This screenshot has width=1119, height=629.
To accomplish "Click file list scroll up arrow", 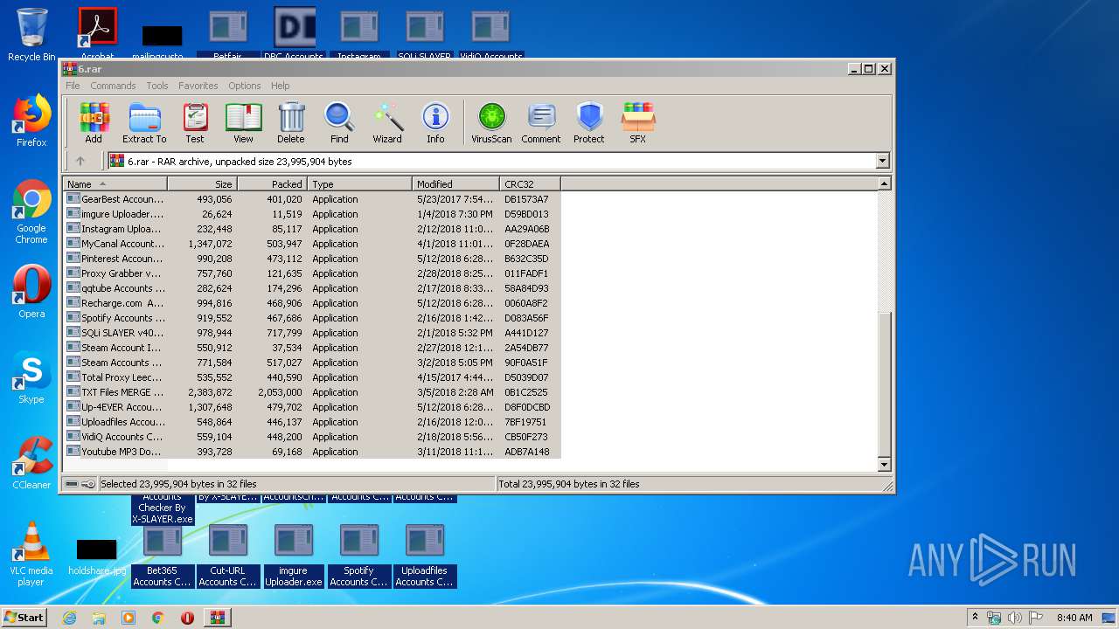I will coord(884,183).
